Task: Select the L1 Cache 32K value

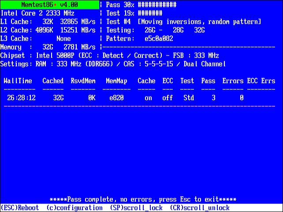Action: pos(48,22)
